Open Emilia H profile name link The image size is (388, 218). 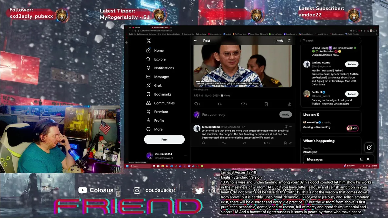tap(317, 92)
